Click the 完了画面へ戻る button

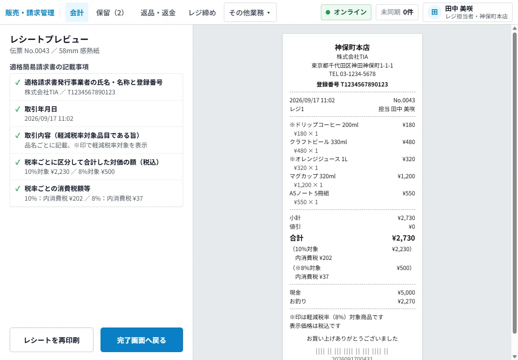click(142, 340)
